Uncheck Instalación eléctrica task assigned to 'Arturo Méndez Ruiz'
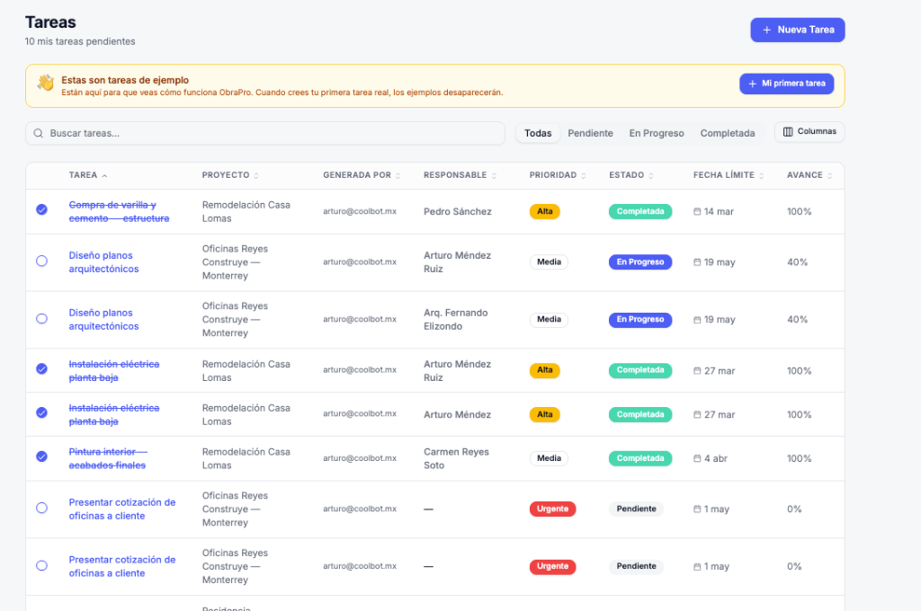Screen dimensions: 921x611 click(41, 368)
